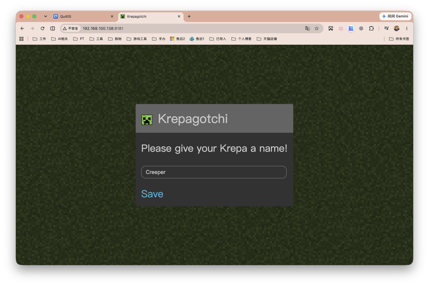429x286 pixels.
Task: Open the 个人博客 bookmark folder
Action: coord(242,39)
